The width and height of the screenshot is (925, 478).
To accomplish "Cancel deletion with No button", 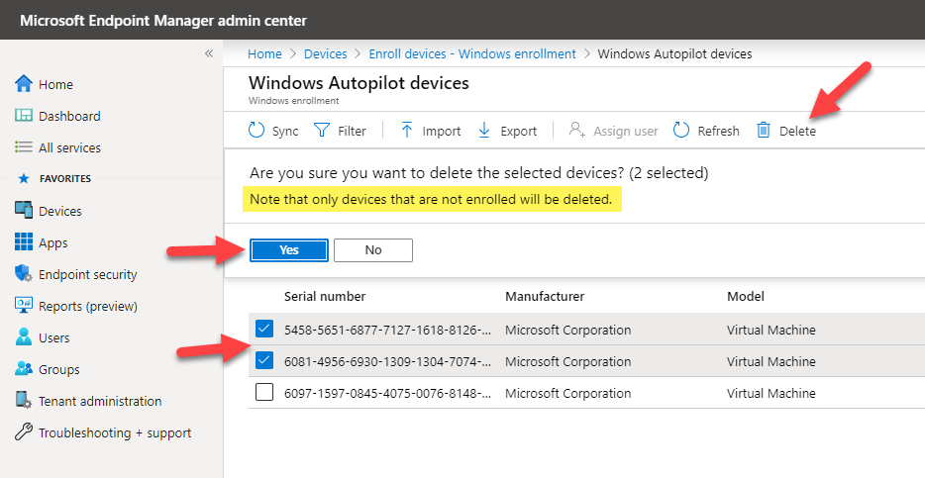I will click(x=372, y=250).
